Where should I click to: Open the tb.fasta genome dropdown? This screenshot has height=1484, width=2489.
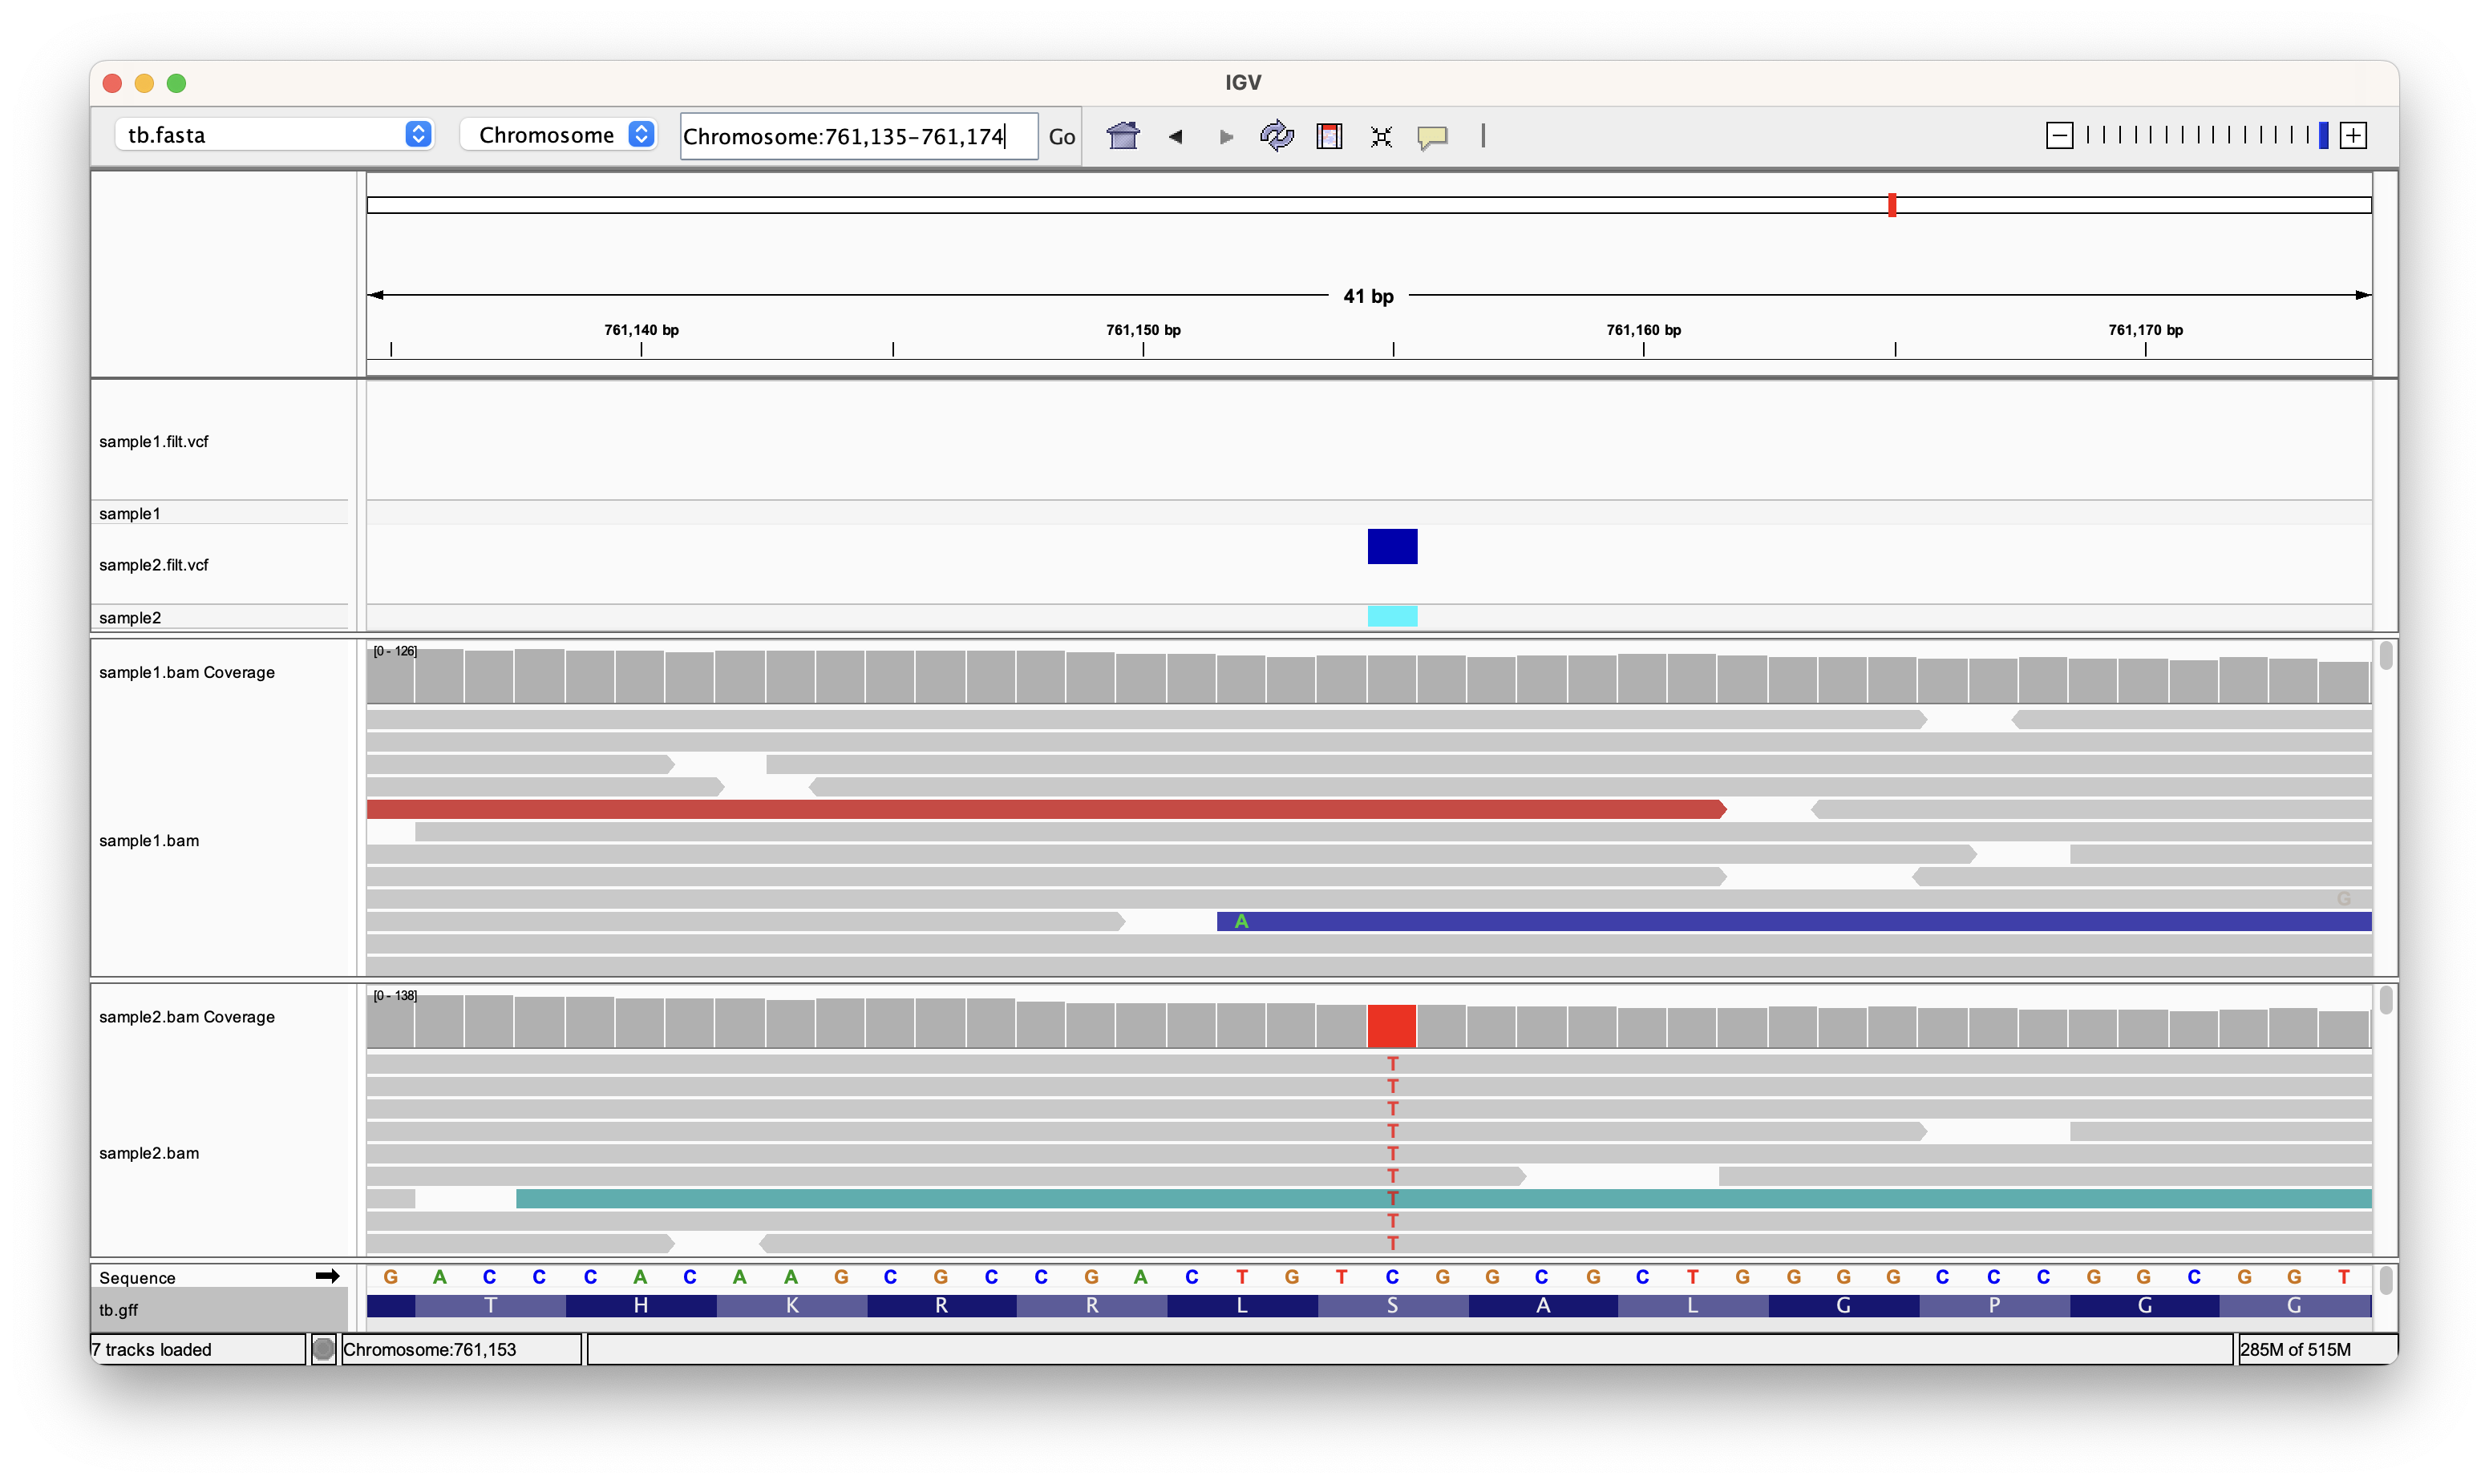pyautogui.click(x=274, y=134)
